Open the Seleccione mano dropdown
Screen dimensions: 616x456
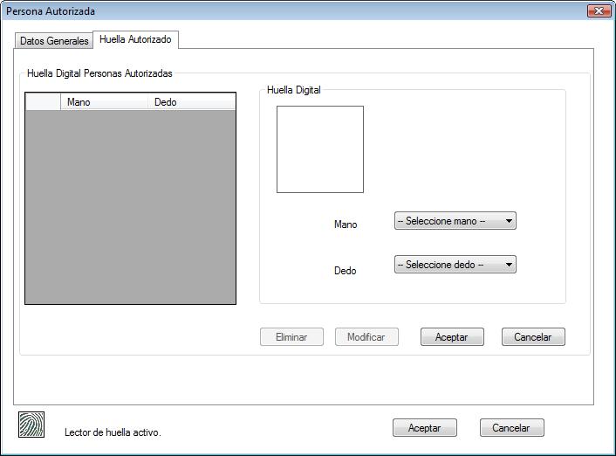(455, 221)
